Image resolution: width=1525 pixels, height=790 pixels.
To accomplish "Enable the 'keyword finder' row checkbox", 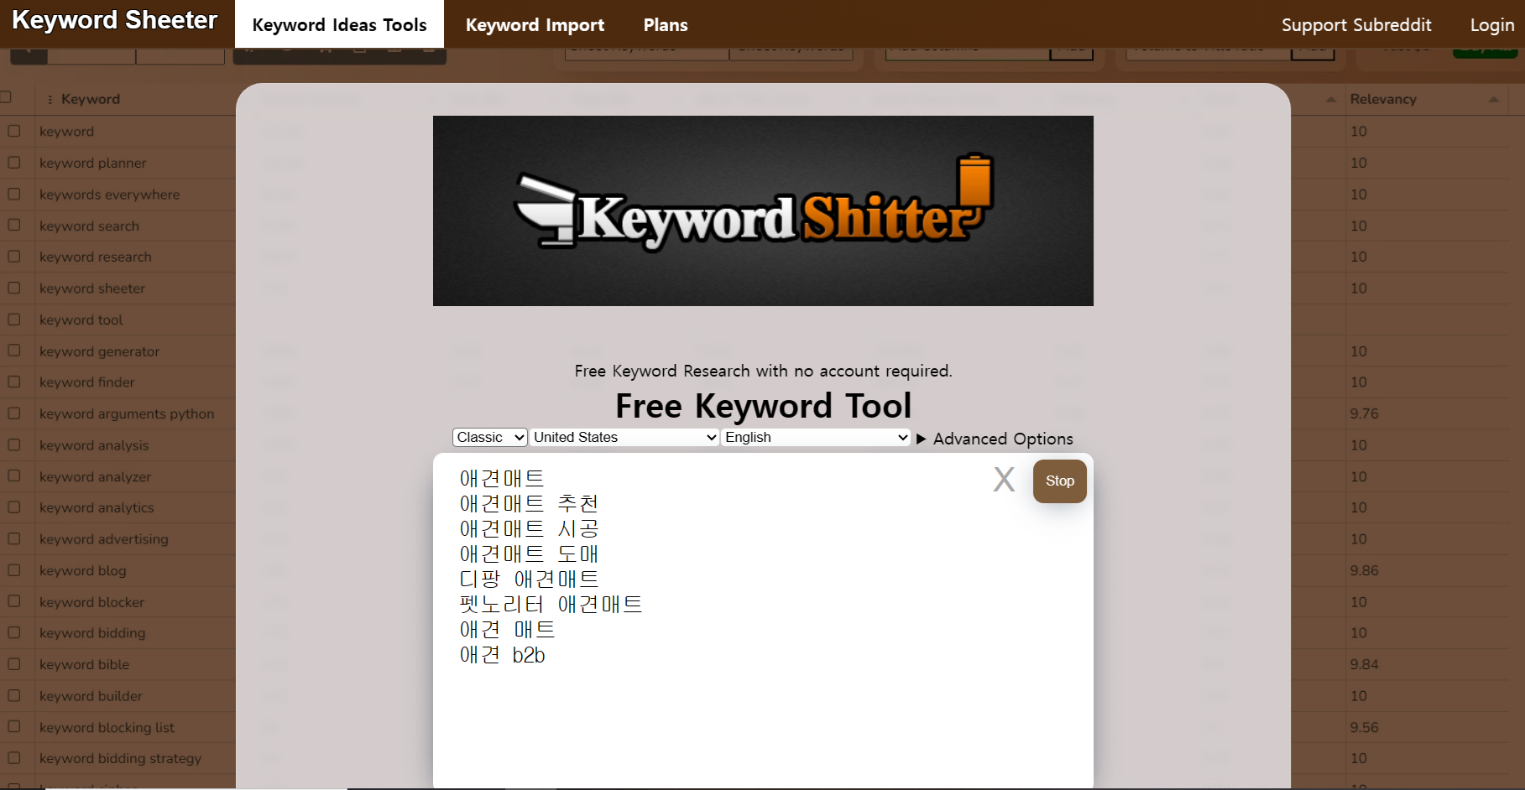I will (x=14, y=382).
